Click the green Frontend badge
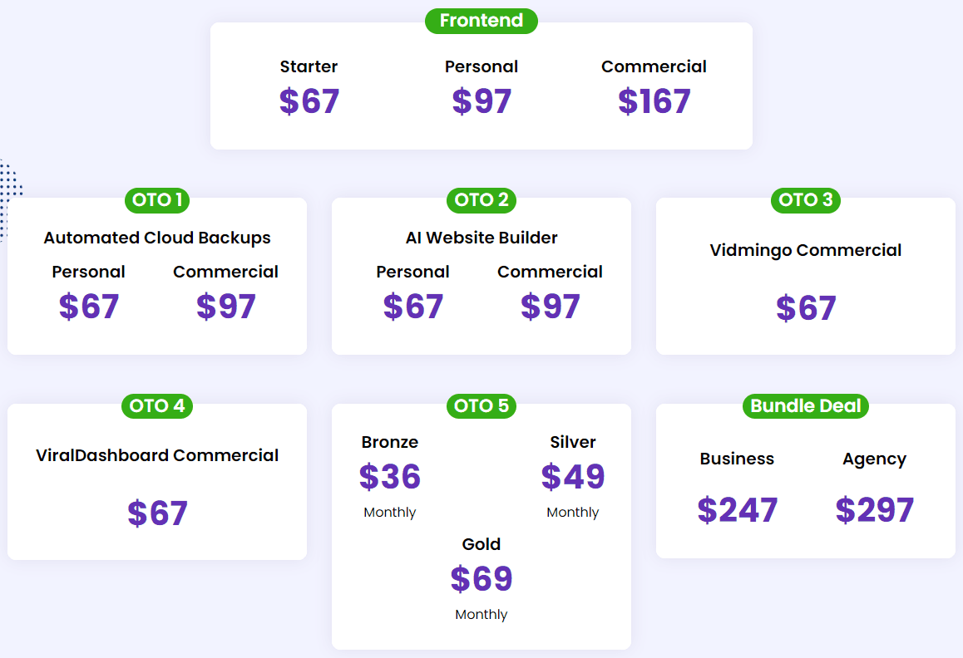 (x=481, y=21)
